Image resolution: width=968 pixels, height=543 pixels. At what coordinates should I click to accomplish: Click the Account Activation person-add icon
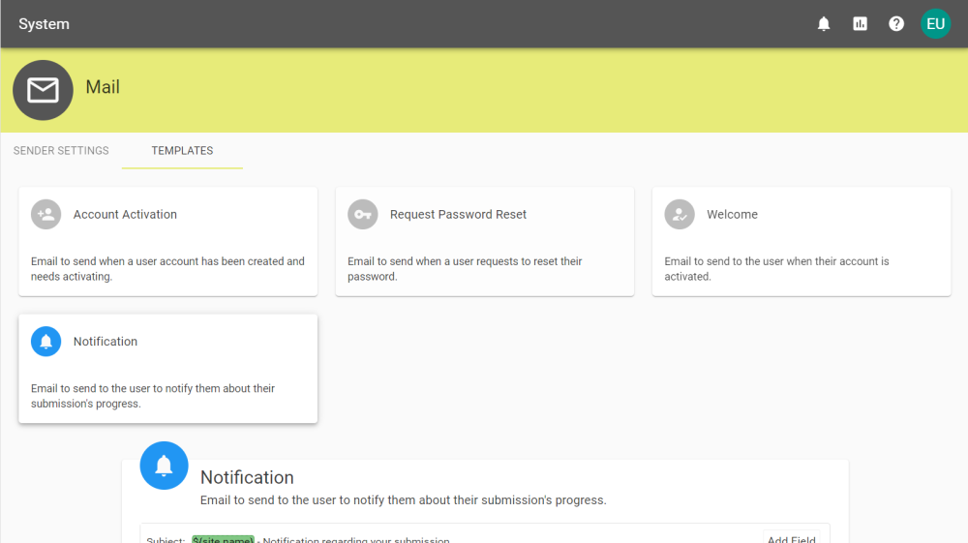(x=45, y=215)
